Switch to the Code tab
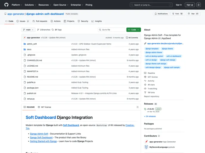Viewport: 205px width, 153px height. coord(9,21)
